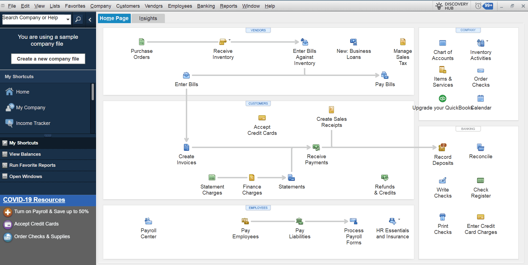The height and width of the screenshot is (265, 528).
Task: Click the Search Company or Help field
Action: pos(34,19)
